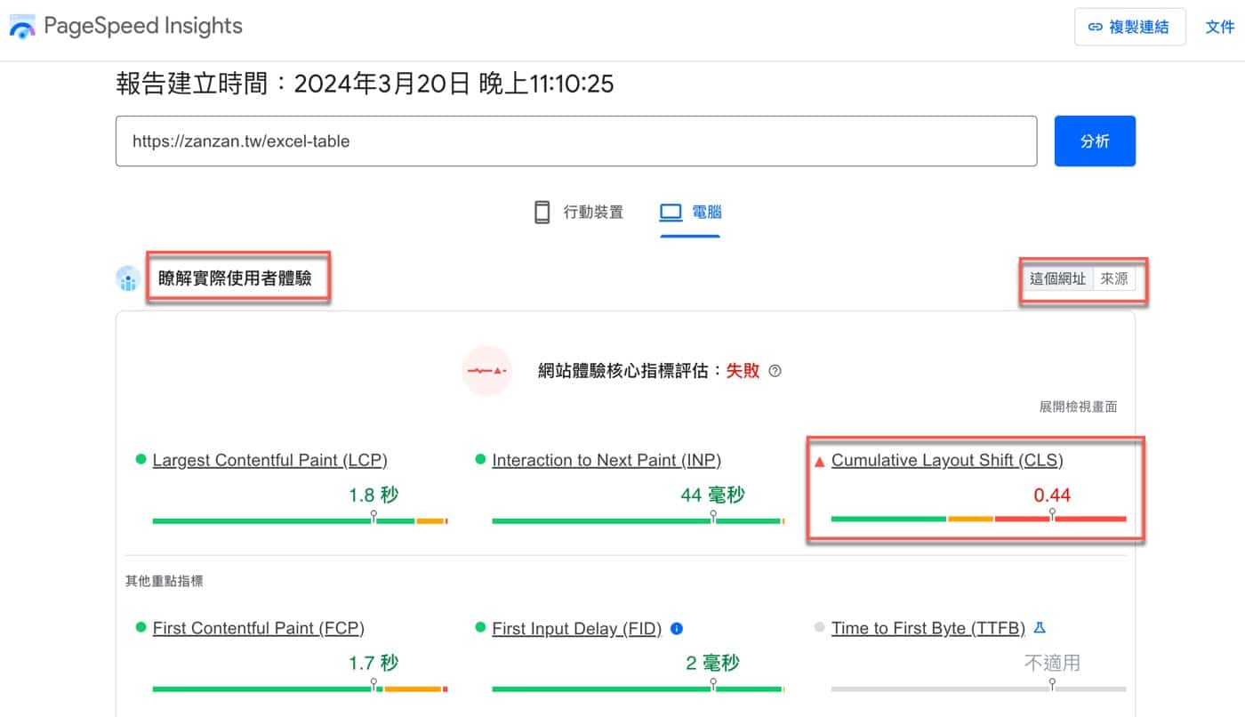The height and width of the screenshot is (717, 1245).
Task: Click the failed assessment pulse icon
Action: [486, 370]
